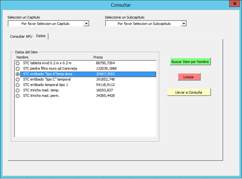Image resolution: width=242 pixels, height=179 pixels.
Task: Expand the Capitulo dropdown arrow
Action: coord(86,24)
